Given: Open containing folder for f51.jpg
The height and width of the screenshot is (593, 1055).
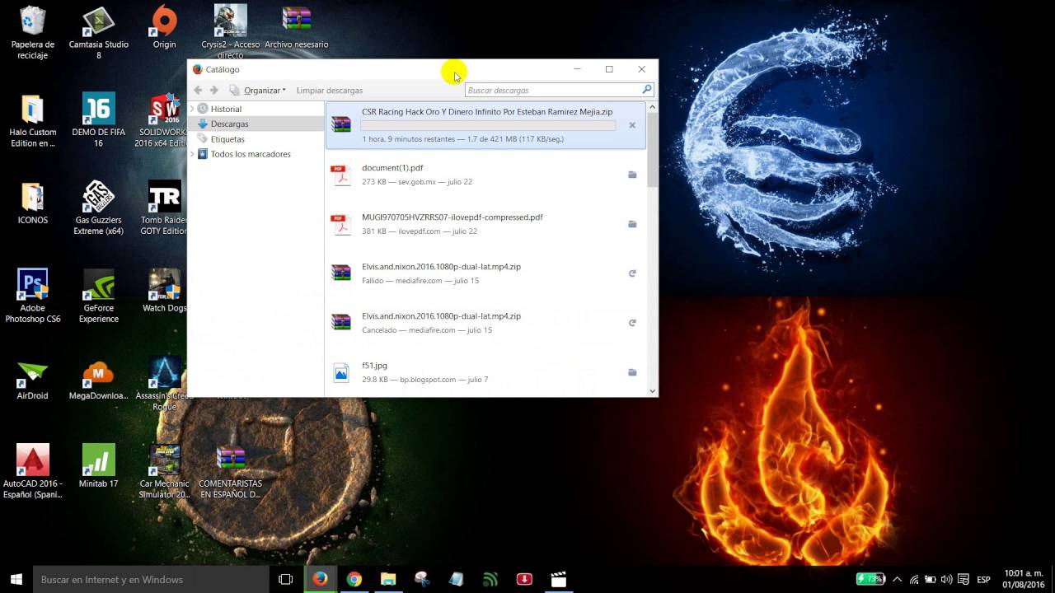Looking at the screenshot, I should point(632,372).
